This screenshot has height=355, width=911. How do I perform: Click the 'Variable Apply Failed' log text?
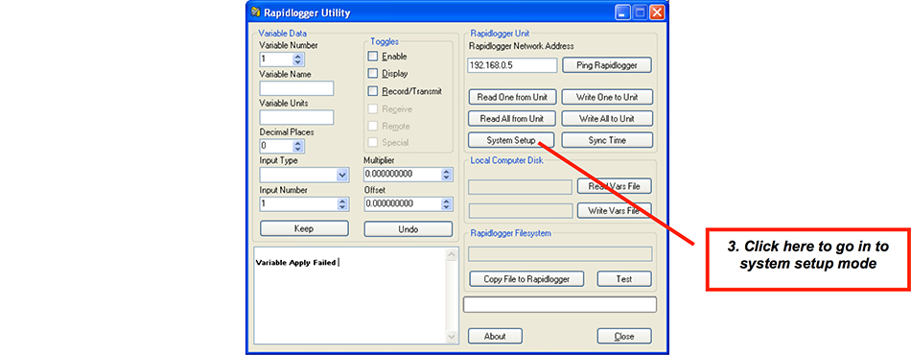[295, 263]
